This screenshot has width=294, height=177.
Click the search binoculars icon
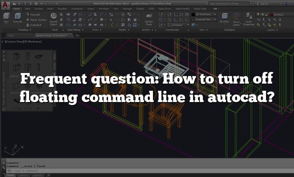(x=252, y=3)
